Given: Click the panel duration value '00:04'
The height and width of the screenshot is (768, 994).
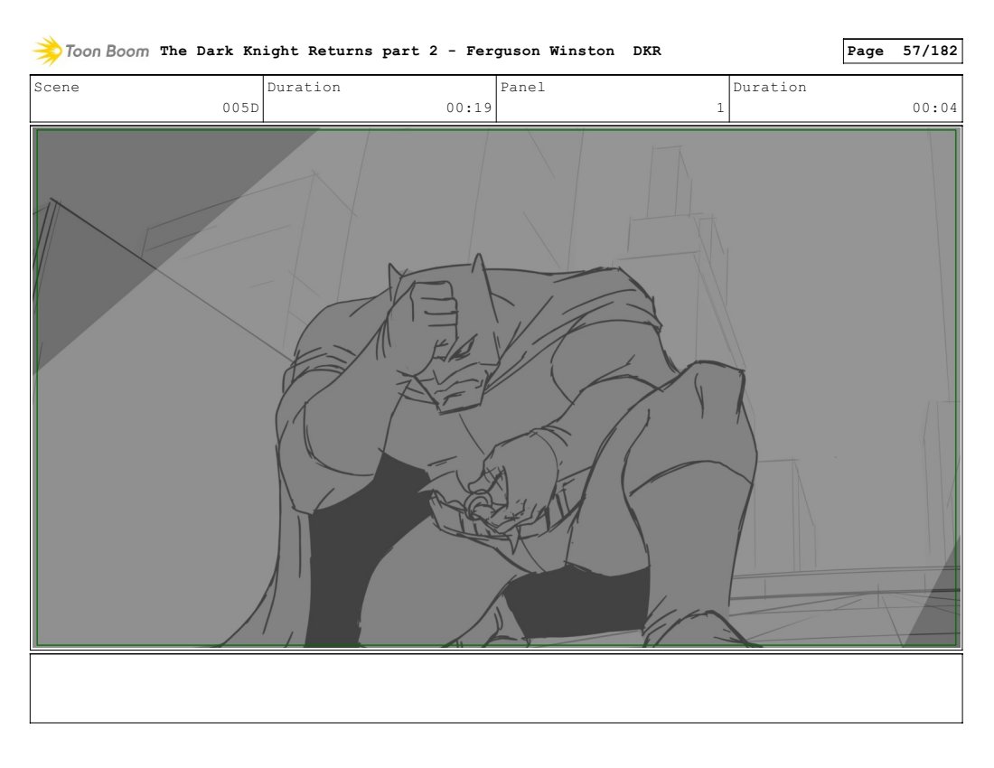Looking at the screenshot, I should point(935,108).
